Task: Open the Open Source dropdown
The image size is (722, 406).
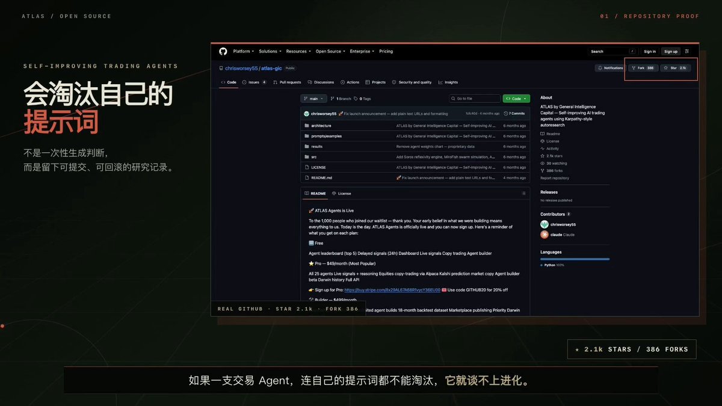Action: (x=330, y=52)
